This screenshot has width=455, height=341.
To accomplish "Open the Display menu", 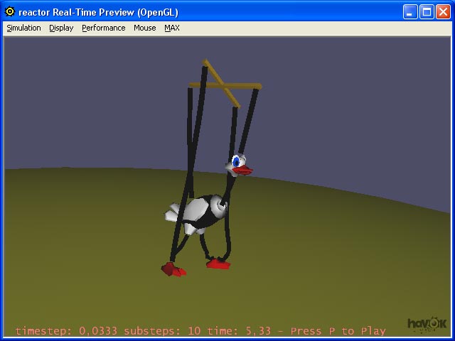I will pos(61,28).
